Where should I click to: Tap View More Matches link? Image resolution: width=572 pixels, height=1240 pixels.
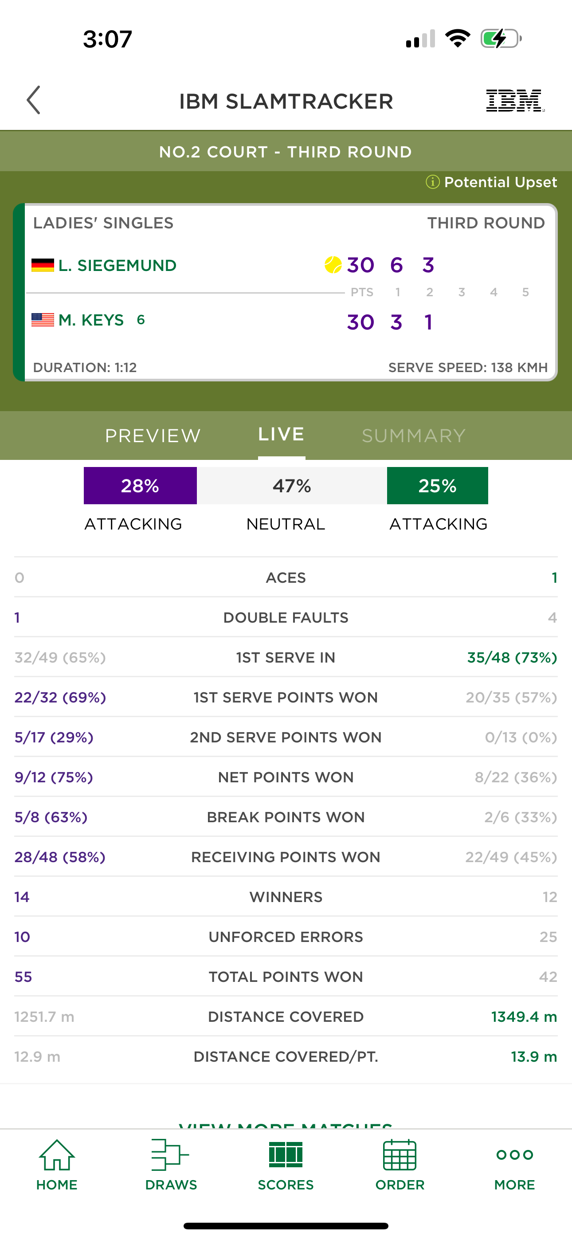pyautogui.click(x=286, y=1125)
